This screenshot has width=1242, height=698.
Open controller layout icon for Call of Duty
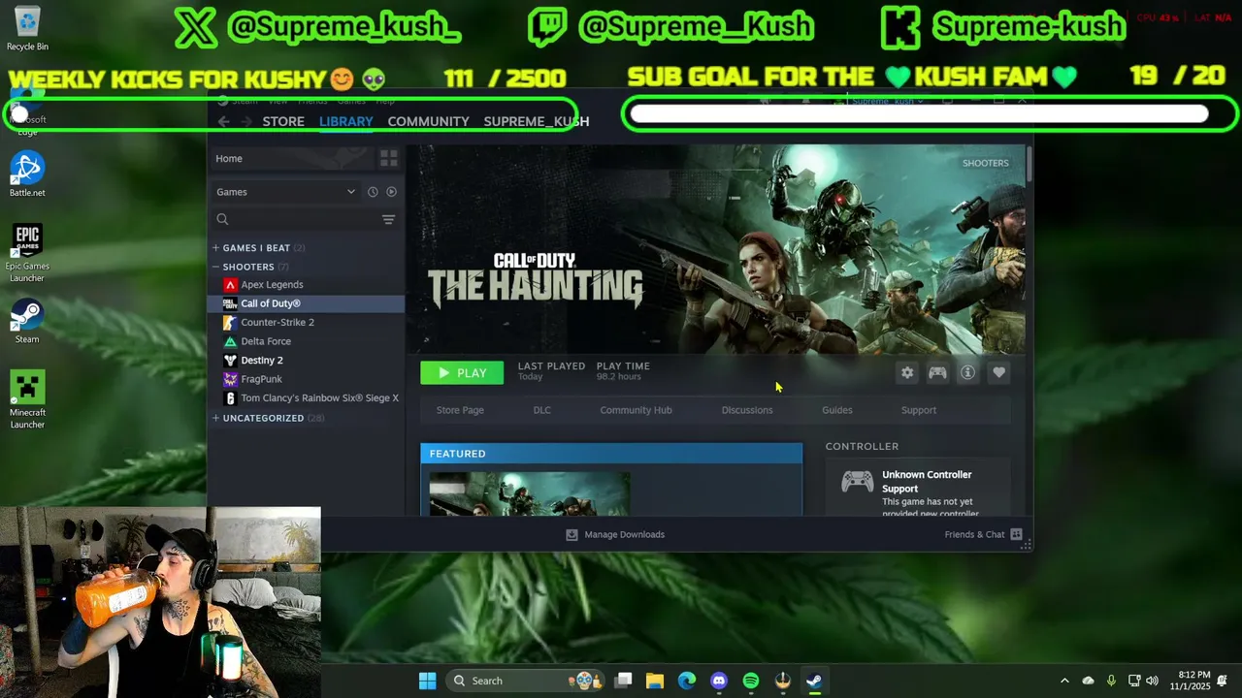(x=937, y=372)
